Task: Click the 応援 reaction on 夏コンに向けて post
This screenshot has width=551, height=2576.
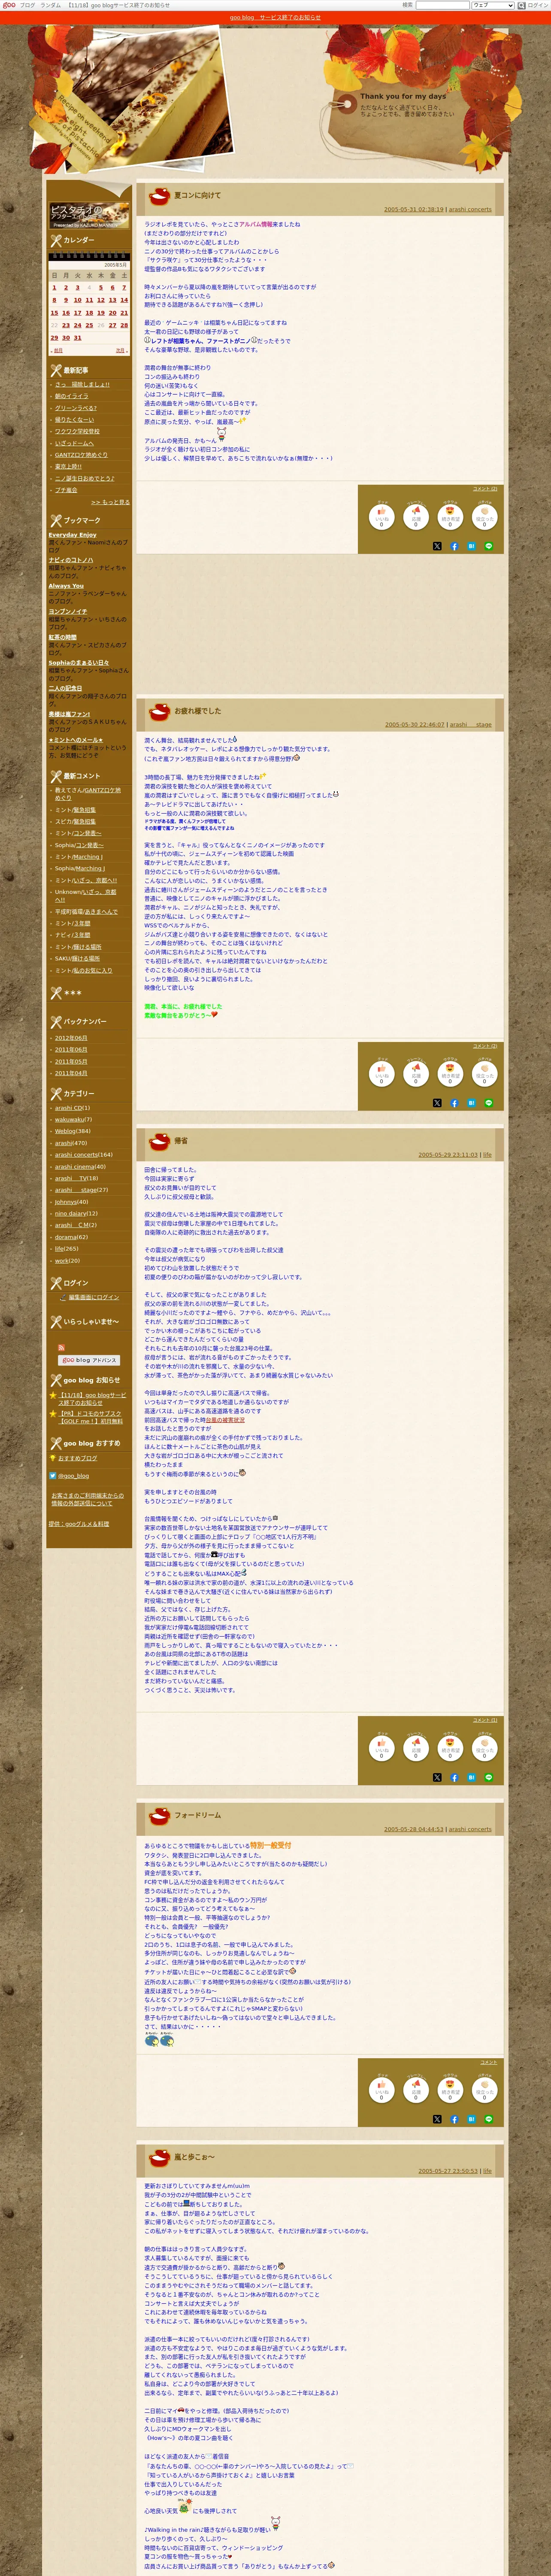Action: pyautogui.click(x=416, y=516)
